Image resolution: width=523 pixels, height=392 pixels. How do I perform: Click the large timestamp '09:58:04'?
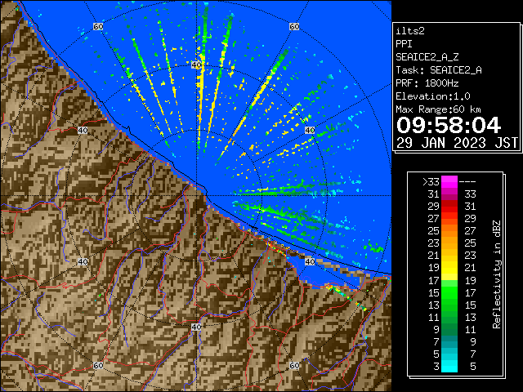click(x=449, y=125)
